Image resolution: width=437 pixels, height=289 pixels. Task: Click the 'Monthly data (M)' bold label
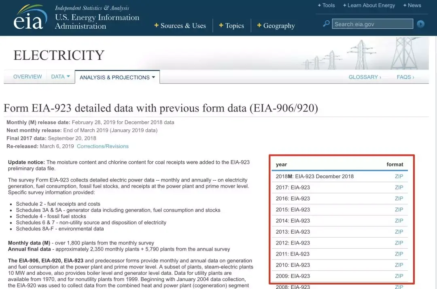point(29,243)
